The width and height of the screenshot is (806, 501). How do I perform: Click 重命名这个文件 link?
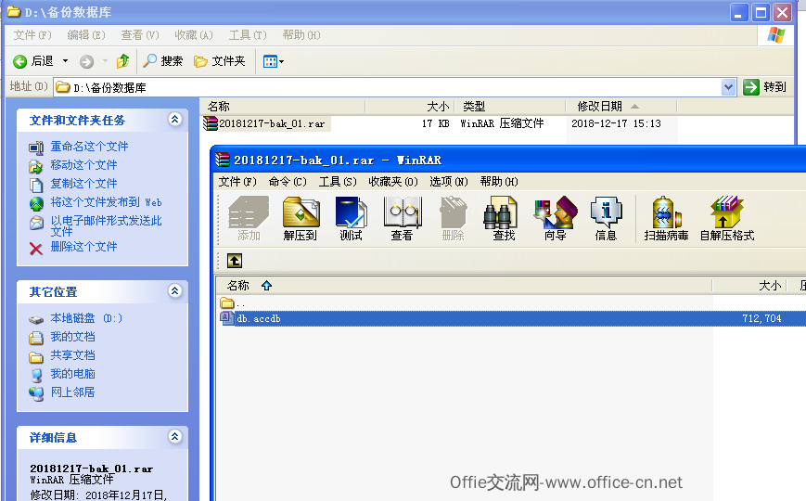coord(89,147)
